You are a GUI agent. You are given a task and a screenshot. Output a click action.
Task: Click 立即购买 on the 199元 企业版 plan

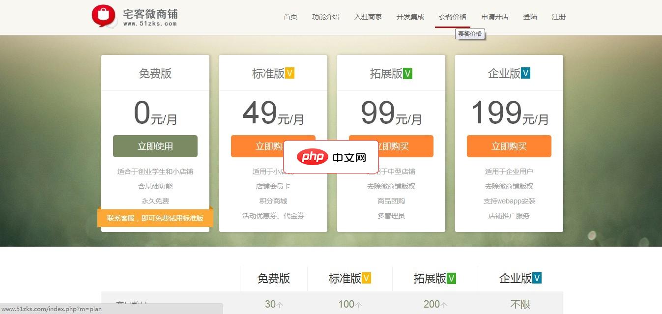pos(509,146)
